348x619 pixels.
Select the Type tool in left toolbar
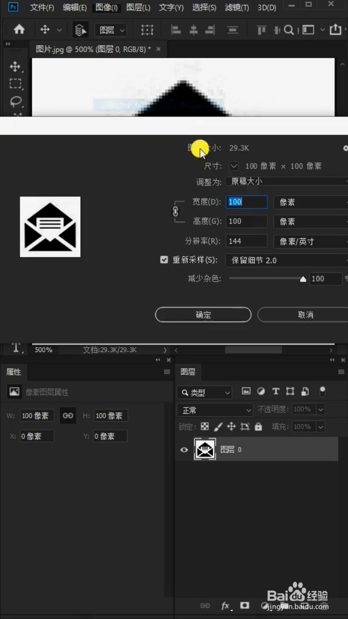[x=16, y=347]
